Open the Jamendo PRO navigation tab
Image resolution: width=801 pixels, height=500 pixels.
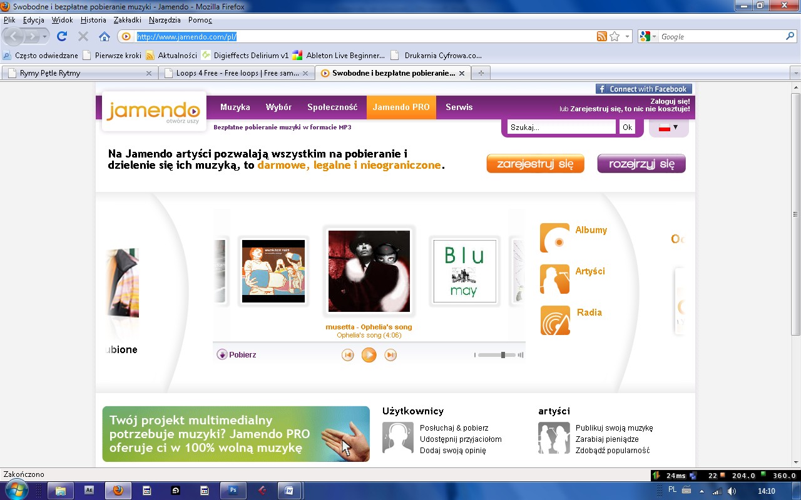[401, 107]
